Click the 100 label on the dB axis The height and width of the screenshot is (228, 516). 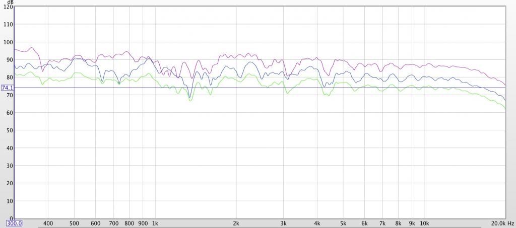point(9,42)
